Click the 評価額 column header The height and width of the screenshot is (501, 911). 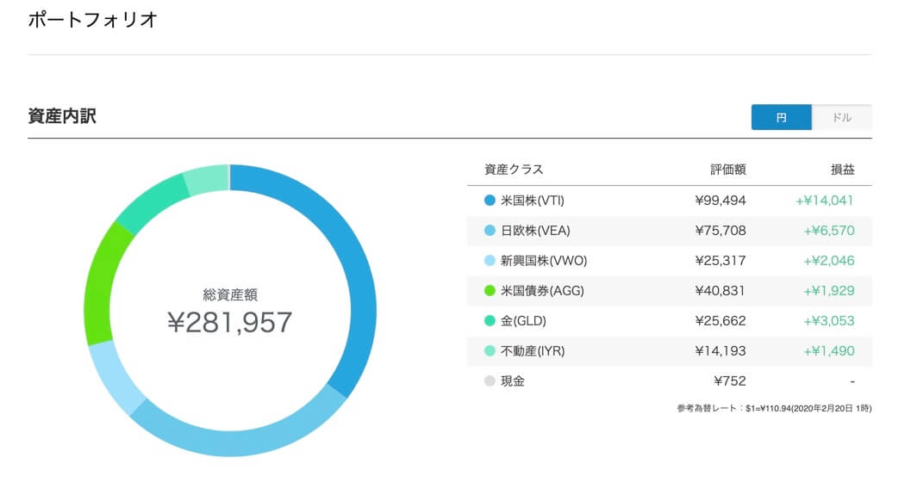point(728,170)
